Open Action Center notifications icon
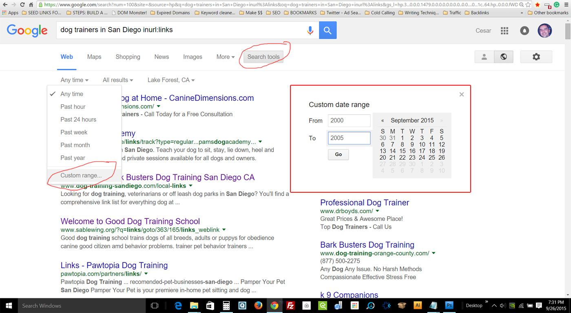This screenshot has height=313, width=571. tap(538, 305)
